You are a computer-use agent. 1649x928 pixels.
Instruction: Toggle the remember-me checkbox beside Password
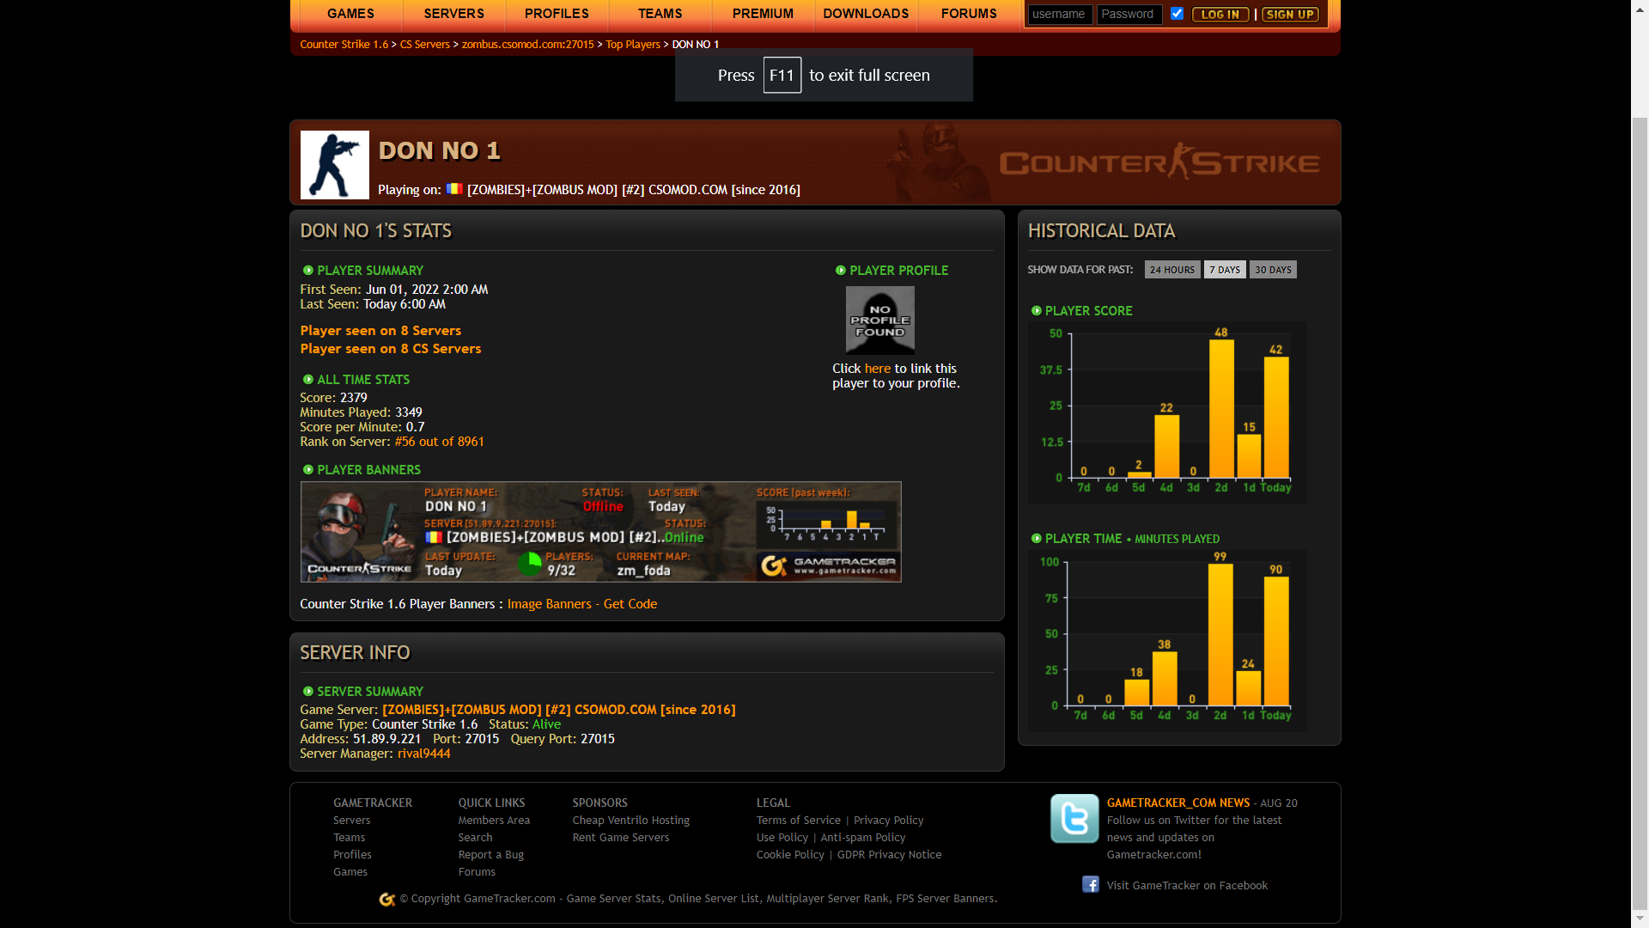1177,14
